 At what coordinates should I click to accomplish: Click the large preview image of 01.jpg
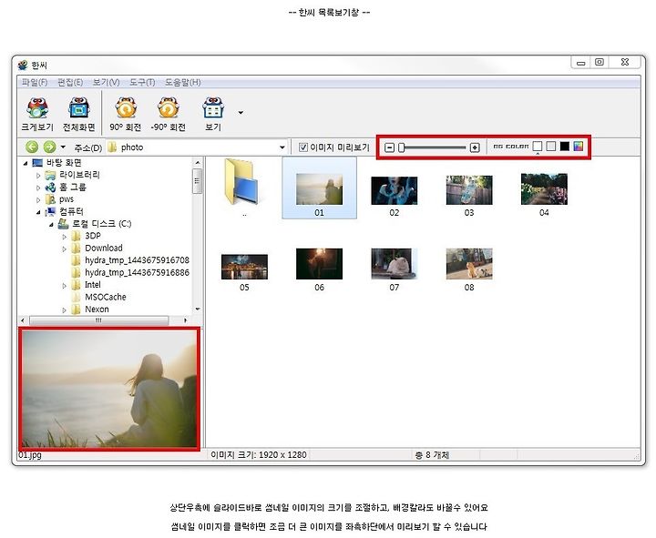click(x=109, y=389)
